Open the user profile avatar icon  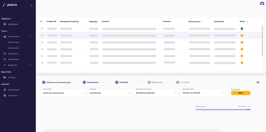(x=262, y=4)
